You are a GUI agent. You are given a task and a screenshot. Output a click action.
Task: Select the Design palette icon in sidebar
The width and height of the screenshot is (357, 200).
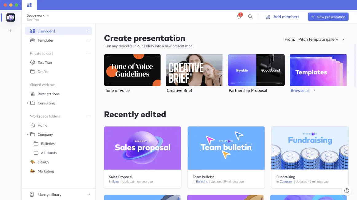(32, 162)
